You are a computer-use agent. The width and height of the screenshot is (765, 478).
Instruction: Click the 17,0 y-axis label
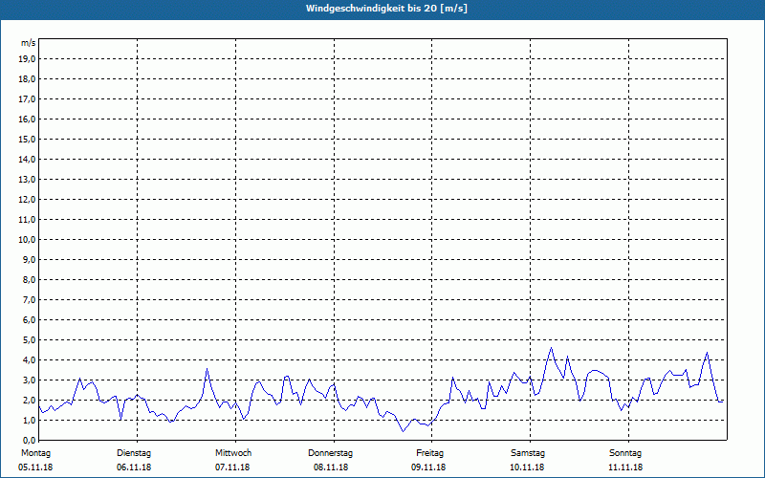coord(27,99)
